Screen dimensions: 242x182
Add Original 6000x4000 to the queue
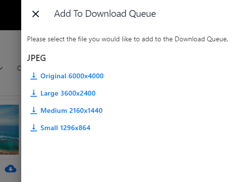point(72,76)
